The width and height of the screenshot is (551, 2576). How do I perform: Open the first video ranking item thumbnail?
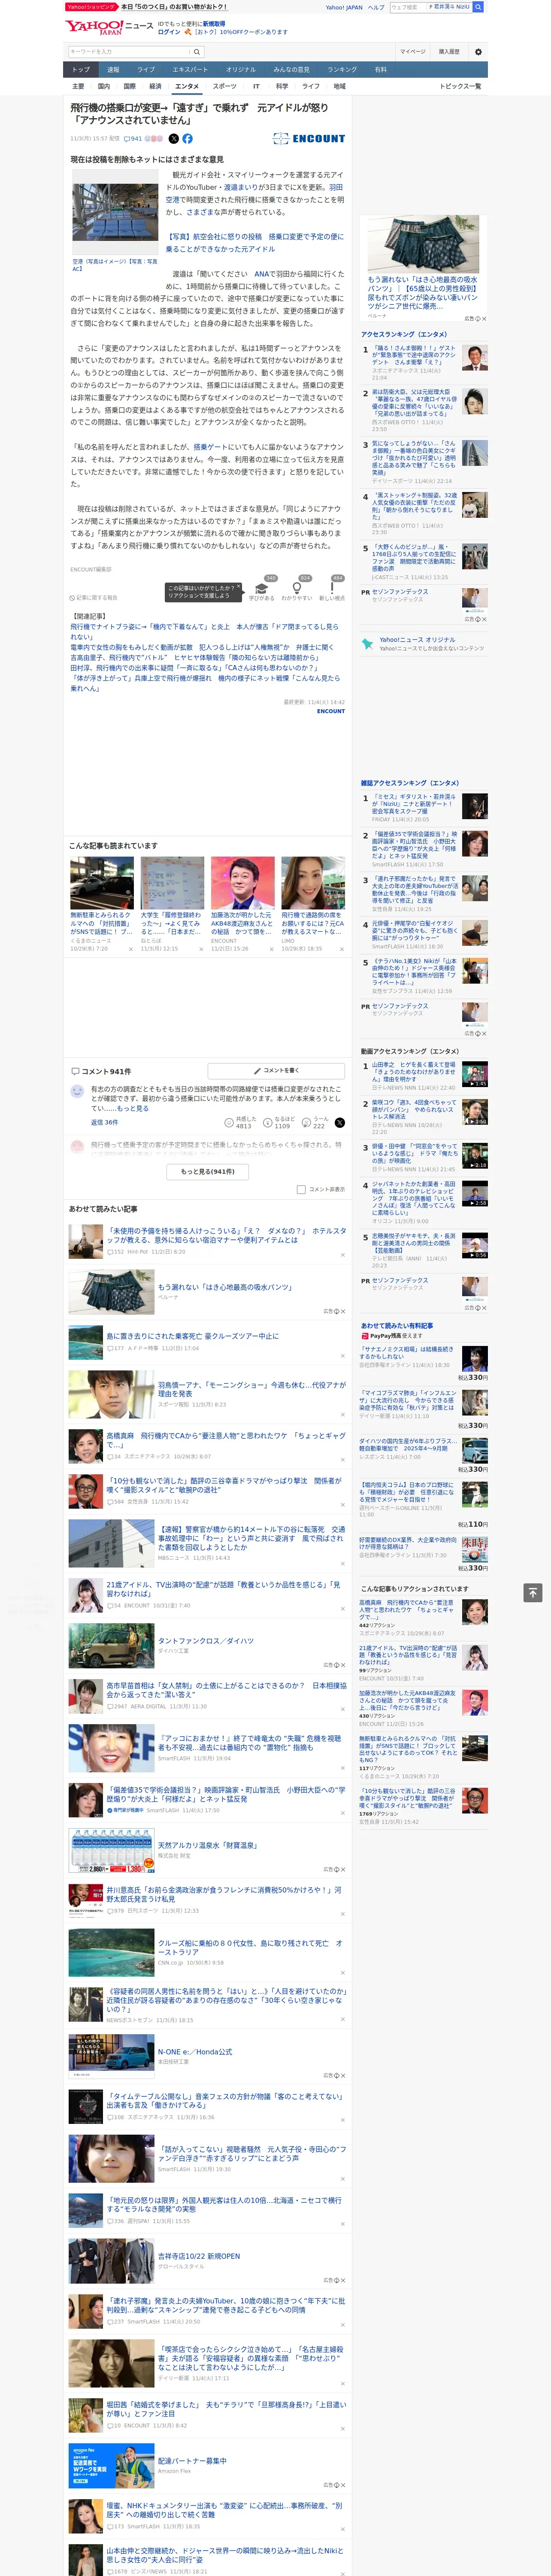tap(475, 1074)
